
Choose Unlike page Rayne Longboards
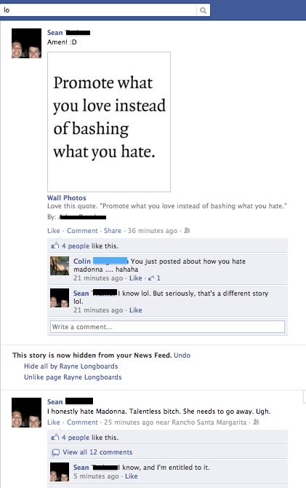73,377
